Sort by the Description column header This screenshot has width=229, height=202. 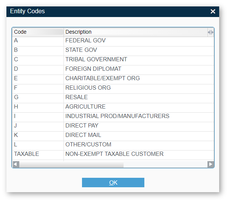pos(136,32)
